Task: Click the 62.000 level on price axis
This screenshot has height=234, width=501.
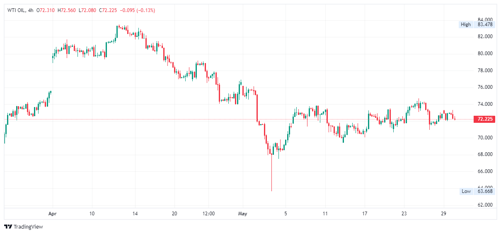Action: point(485,205)
